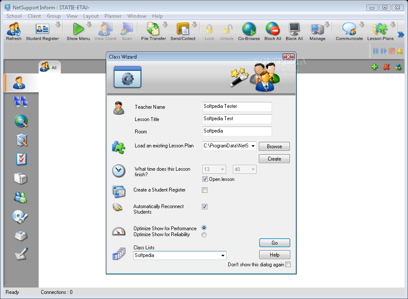This screenshot has width=408, height=299.
Task: Open the Window menu
Action: click(x=137, y=16)
